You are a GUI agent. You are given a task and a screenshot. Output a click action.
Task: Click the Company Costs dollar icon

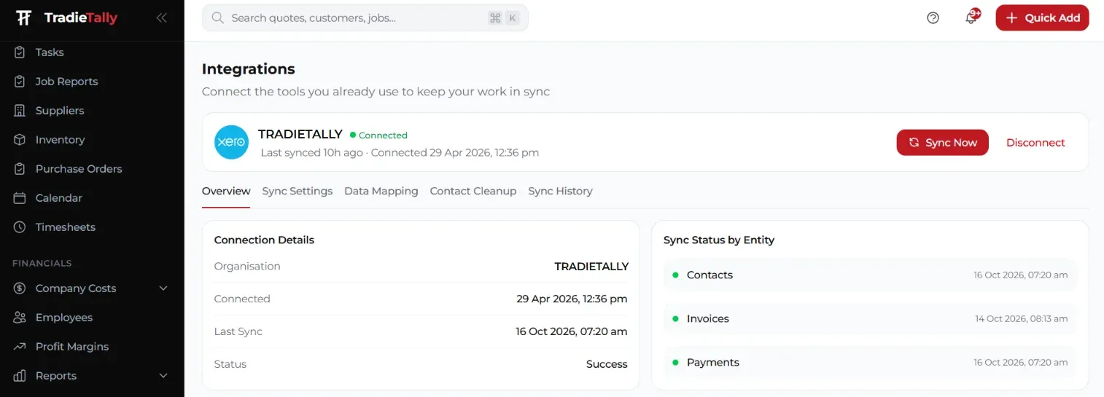[20, 288]
